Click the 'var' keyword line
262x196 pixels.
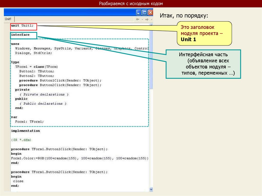(14, 117)
